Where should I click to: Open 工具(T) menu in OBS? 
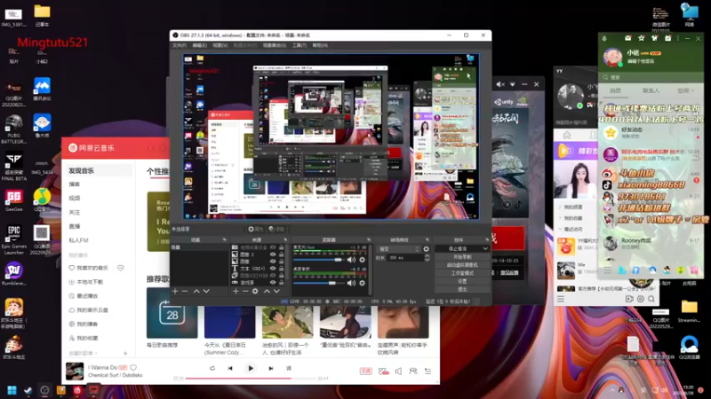[x=300, y=45]
